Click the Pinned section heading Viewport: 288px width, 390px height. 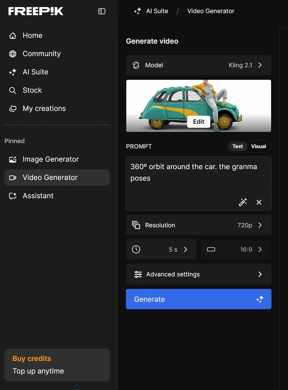coord(14,141)
